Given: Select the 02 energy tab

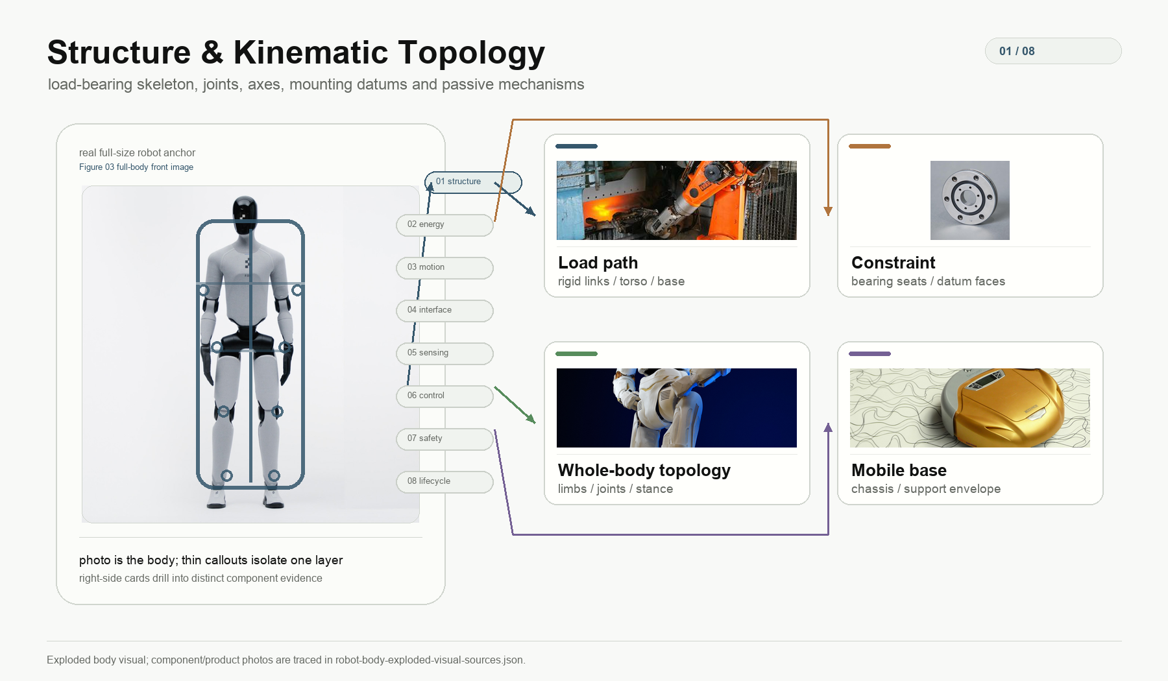Looking at the screenshot, I should (x=444, y=225).
